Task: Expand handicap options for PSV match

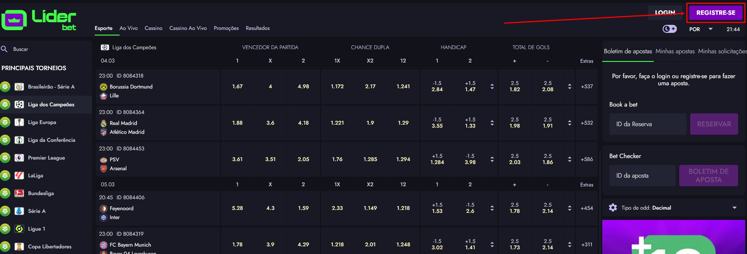Action: [492, 159]
